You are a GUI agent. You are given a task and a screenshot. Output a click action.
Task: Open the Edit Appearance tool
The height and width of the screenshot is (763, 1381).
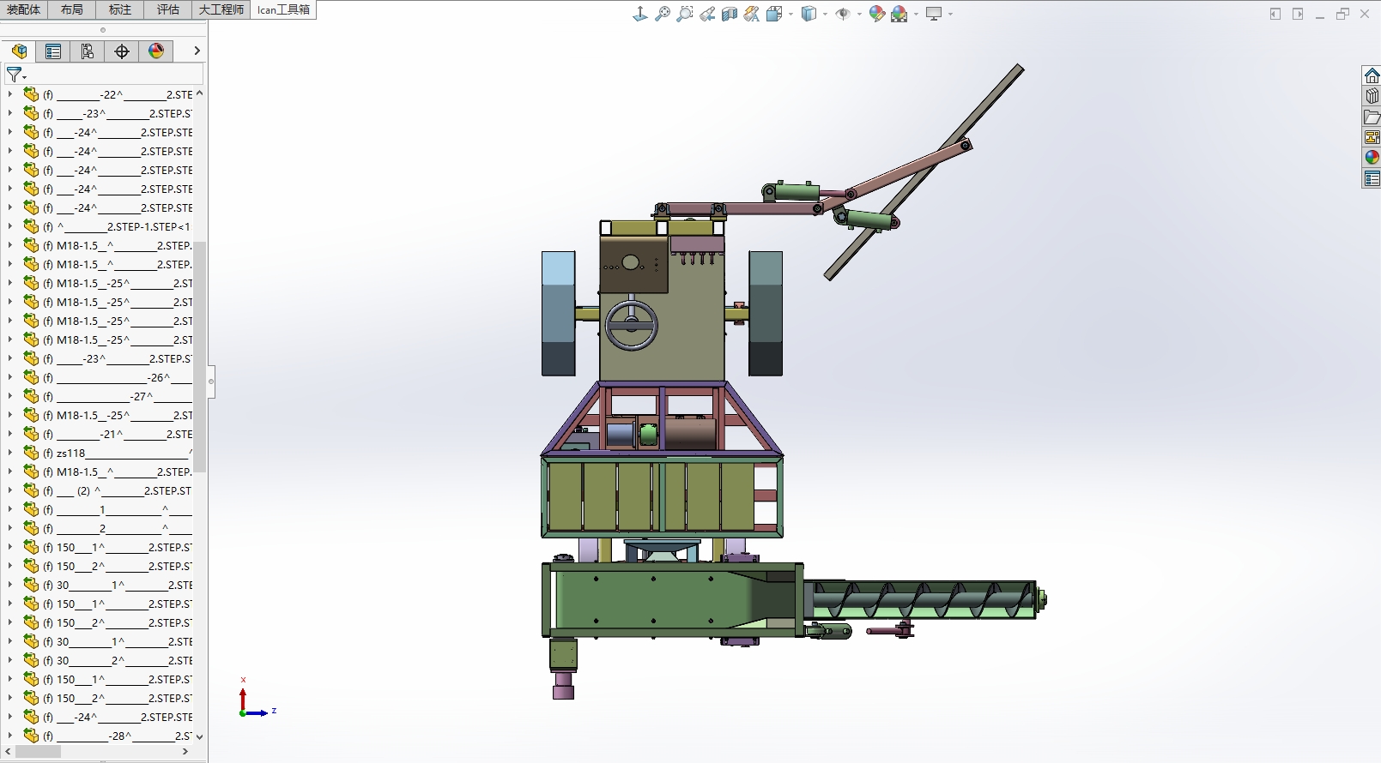[877, 14]
